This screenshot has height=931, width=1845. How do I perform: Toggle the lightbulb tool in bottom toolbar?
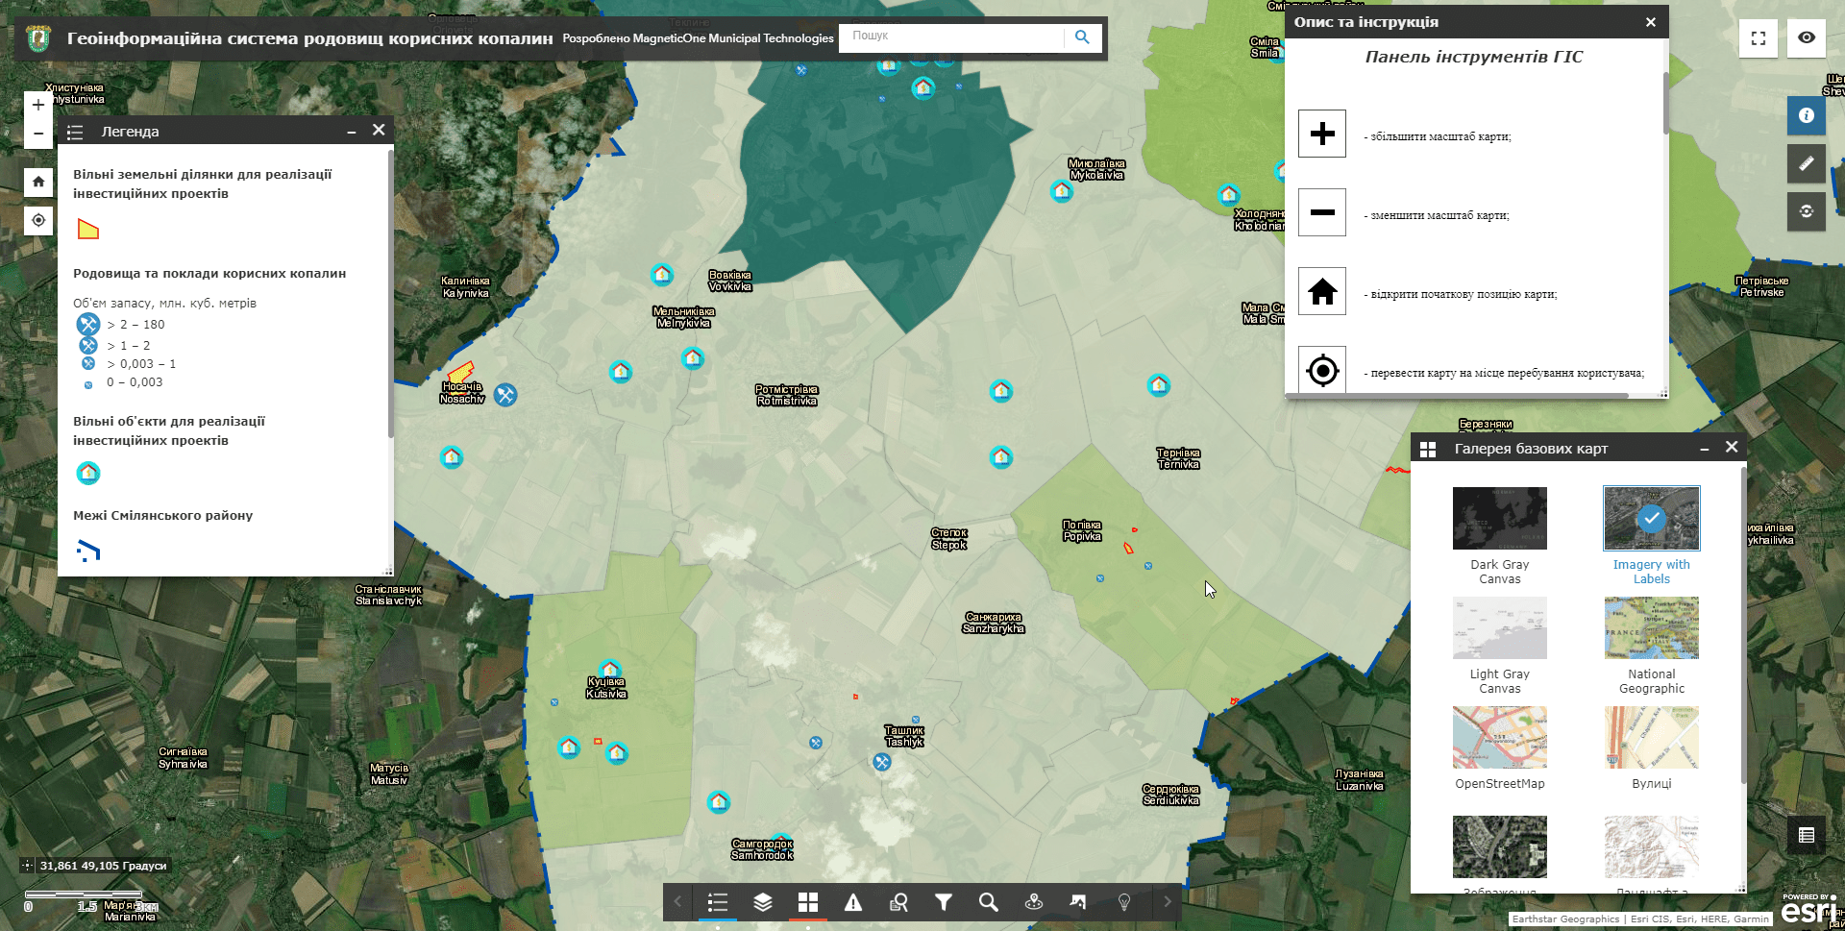pos(1121,902)
